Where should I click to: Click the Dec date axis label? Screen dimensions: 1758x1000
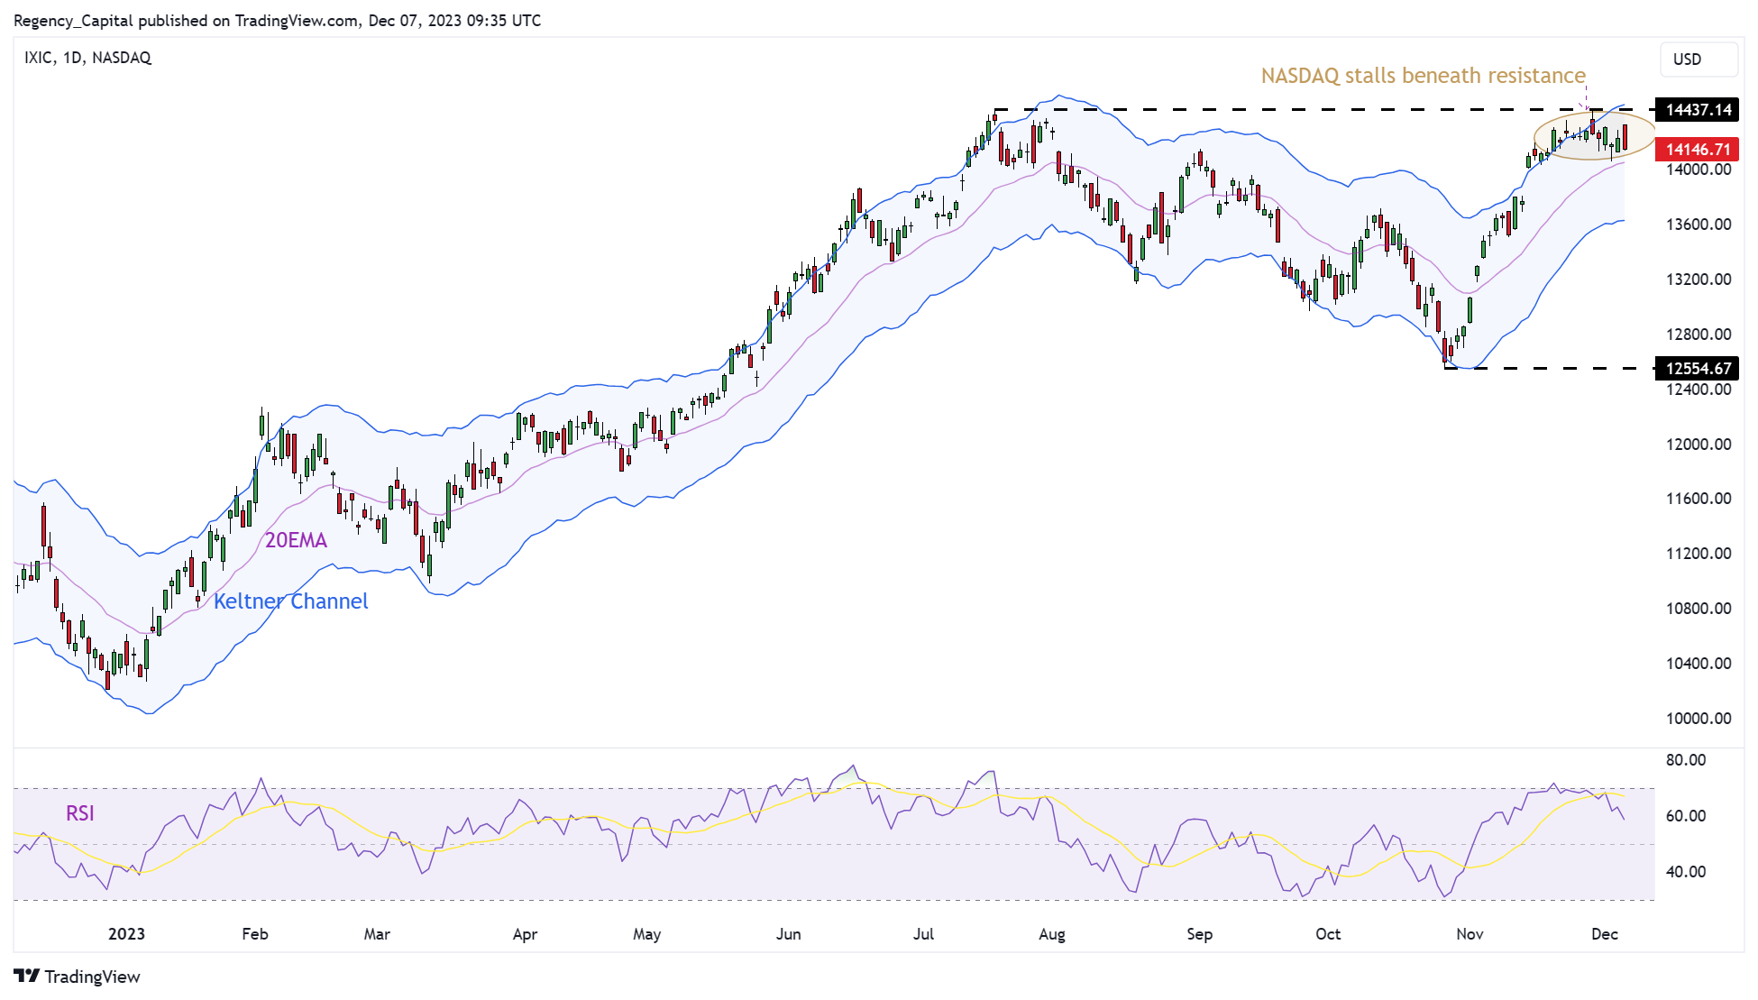(x=1605, y=934)
